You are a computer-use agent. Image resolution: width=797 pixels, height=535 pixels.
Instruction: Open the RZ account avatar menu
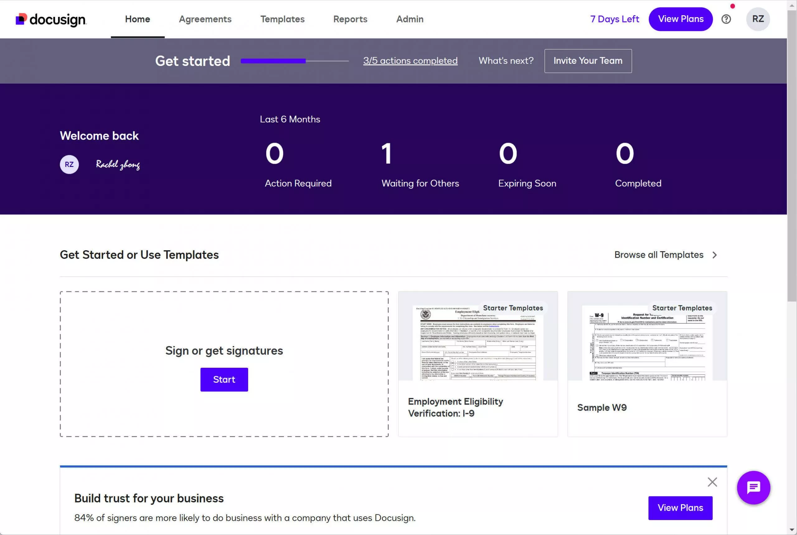pos(758,19)
